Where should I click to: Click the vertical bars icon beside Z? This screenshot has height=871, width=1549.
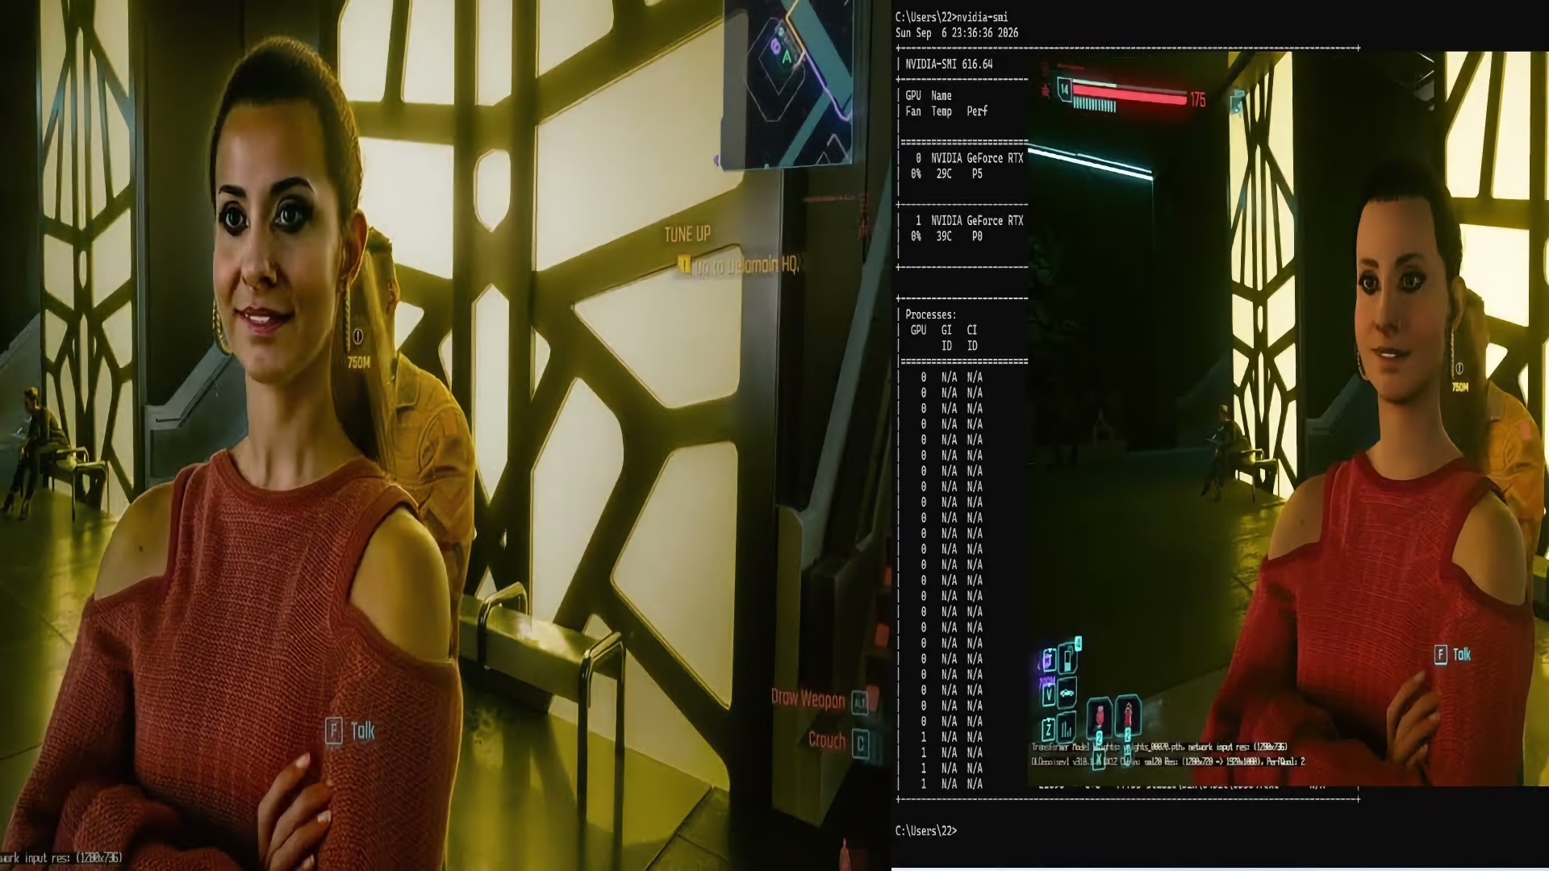click(x=1067, y=729)
